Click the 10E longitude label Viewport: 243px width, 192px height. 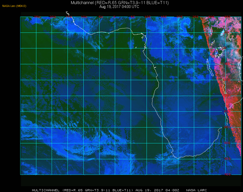click(x=148, y=17)
